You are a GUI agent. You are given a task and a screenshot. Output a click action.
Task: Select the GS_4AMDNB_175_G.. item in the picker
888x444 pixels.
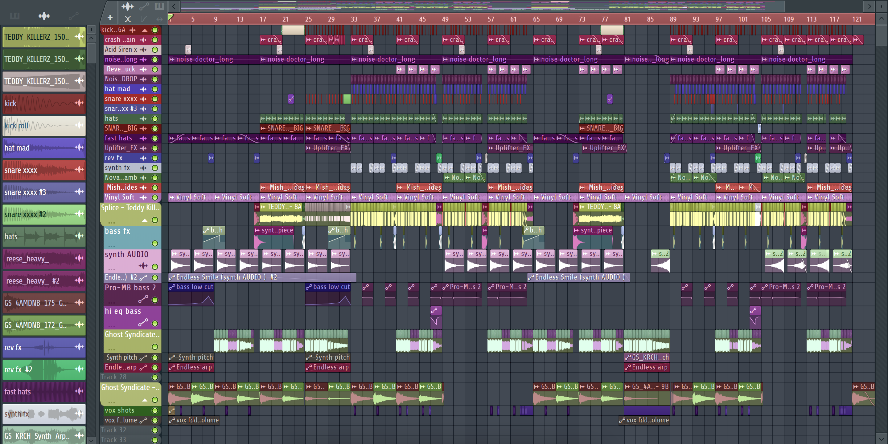pyautogui.click(x=44, y=303)
